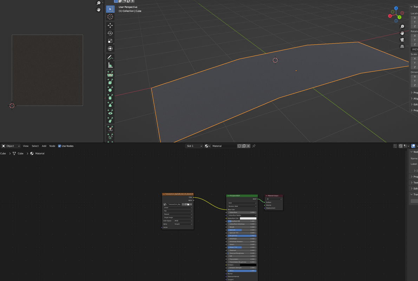Select the Scale tool
This screenshot has width=418, height=281.
[110, 41]
